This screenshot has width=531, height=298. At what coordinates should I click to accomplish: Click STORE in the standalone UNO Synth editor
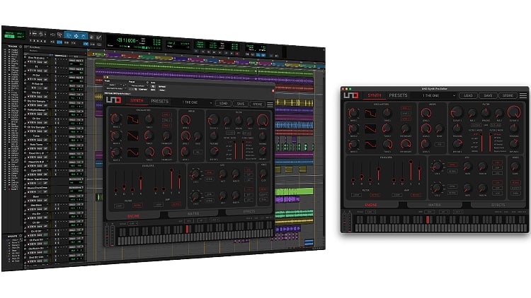point(508,95)
